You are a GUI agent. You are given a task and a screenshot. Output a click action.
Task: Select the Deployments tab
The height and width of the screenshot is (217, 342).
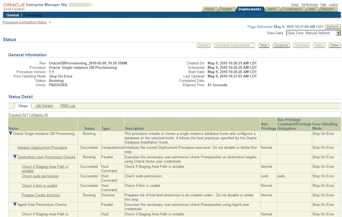(250, 9)
